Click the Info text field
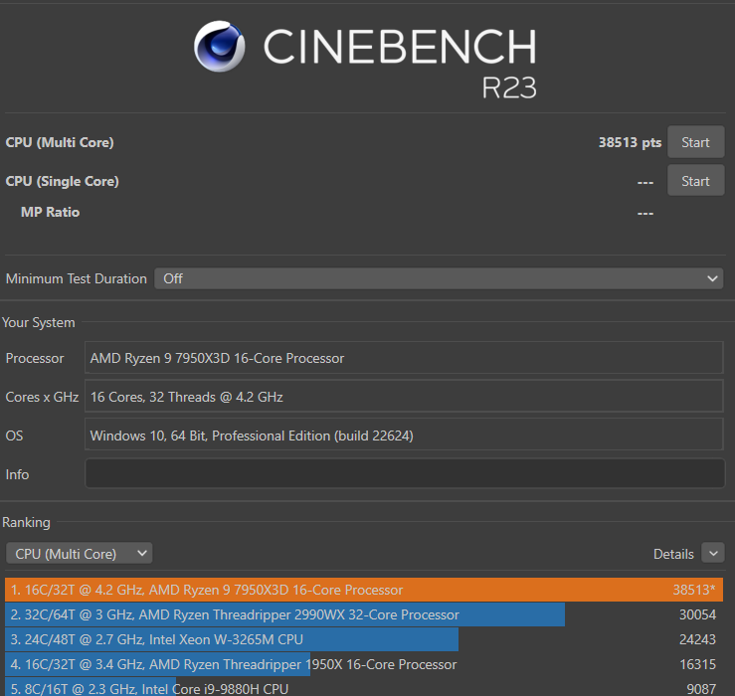Viewport: 735px width, 696px height. coord(405,474)
